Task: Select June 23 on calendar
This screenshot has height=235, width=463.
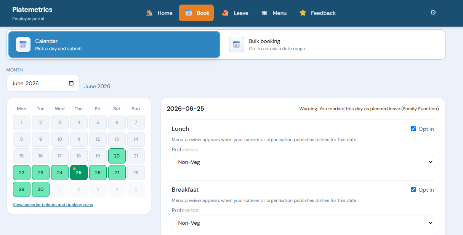Action: tap(41, 173)
